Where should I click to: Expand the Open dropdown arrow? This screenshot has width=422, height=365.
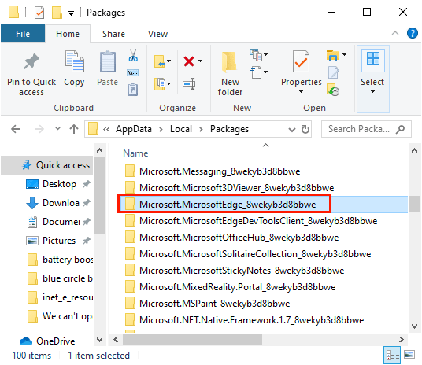pos(344,54)
